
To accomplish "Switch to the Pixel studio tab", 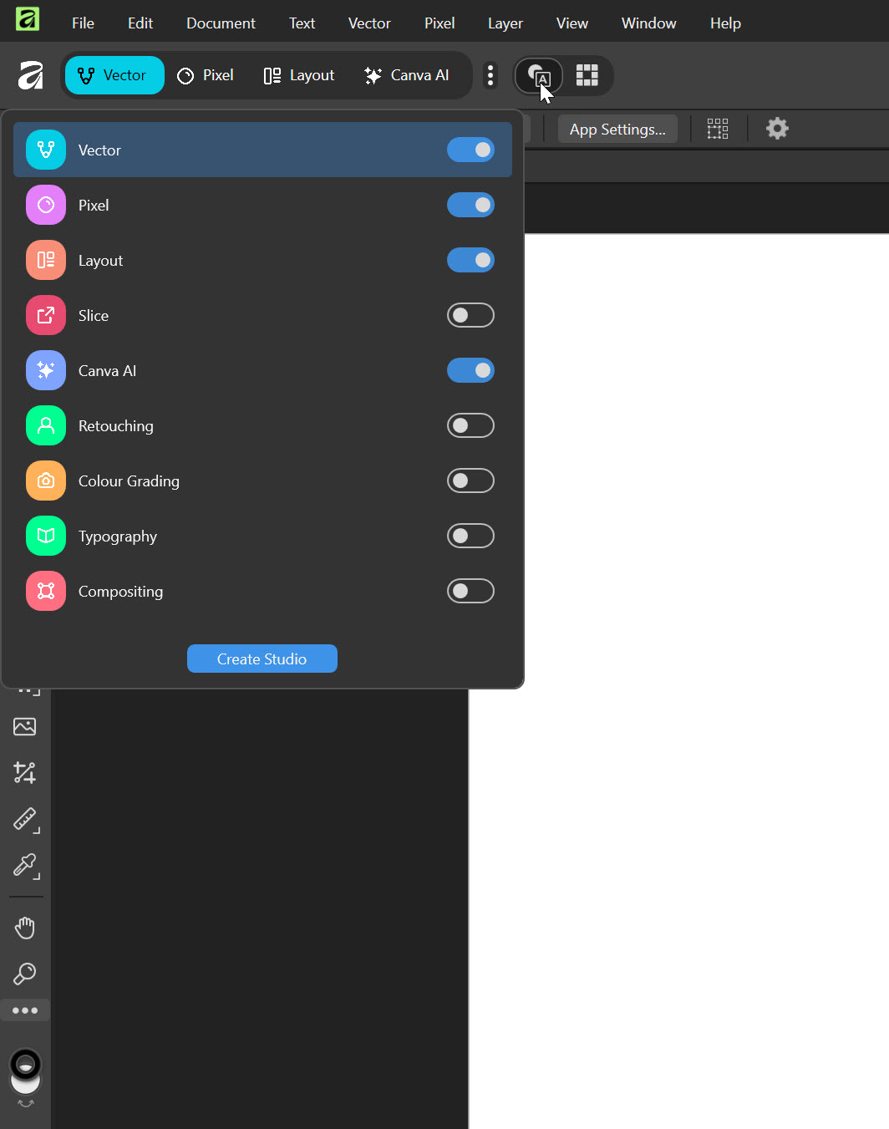I will click(x=206, y=75).
